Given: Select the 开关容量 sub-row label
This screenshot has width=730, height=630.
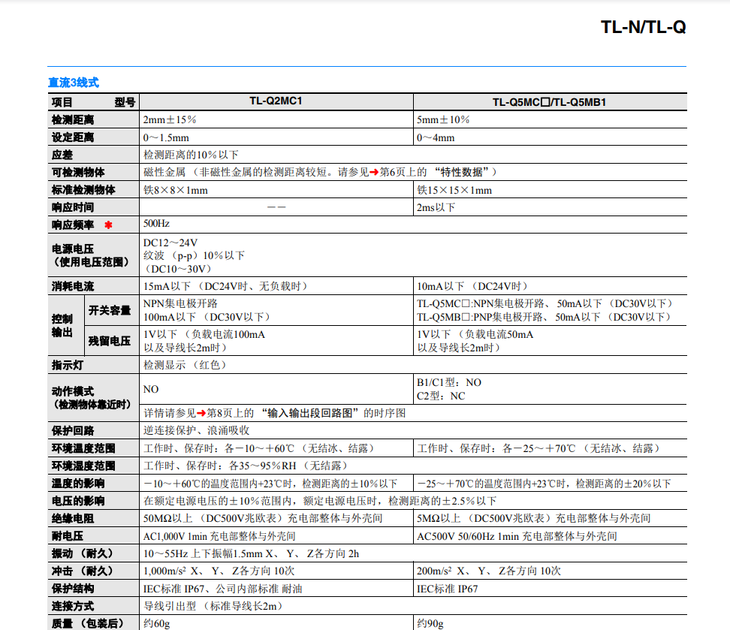Looking at the screenshot, I should [110, 310].
